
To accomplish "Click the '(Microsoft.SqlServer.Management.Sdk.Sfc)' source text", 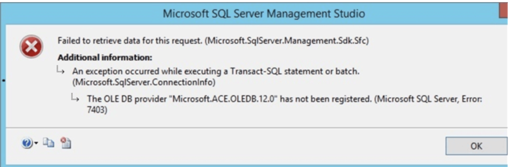I will click(x=287, y=41).
